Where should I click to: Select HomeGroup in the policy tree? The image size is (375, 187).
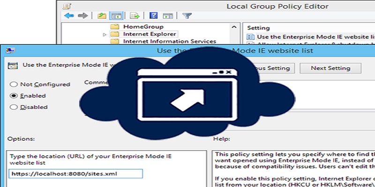(143, 27)
